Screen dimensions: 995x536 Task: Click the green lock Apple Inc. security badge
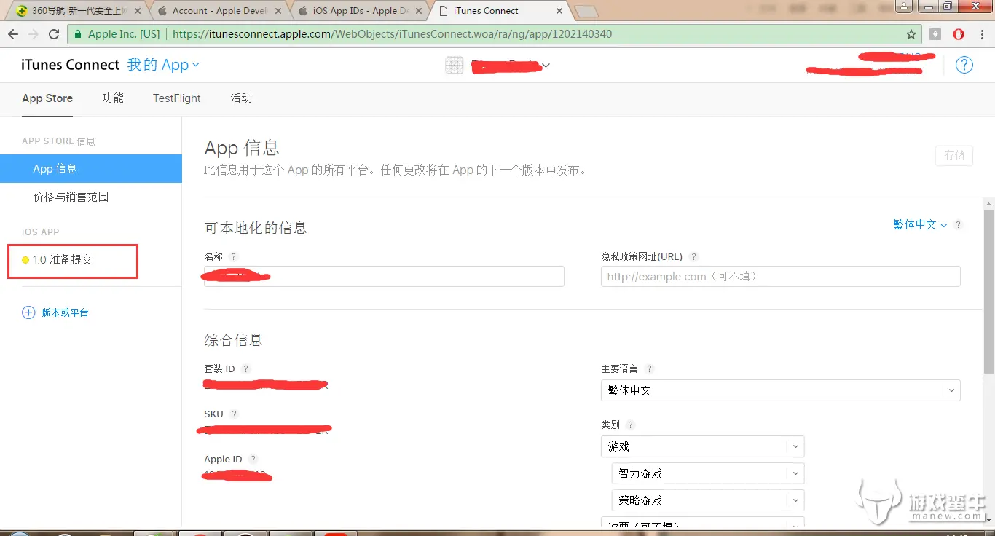point(116,34)
